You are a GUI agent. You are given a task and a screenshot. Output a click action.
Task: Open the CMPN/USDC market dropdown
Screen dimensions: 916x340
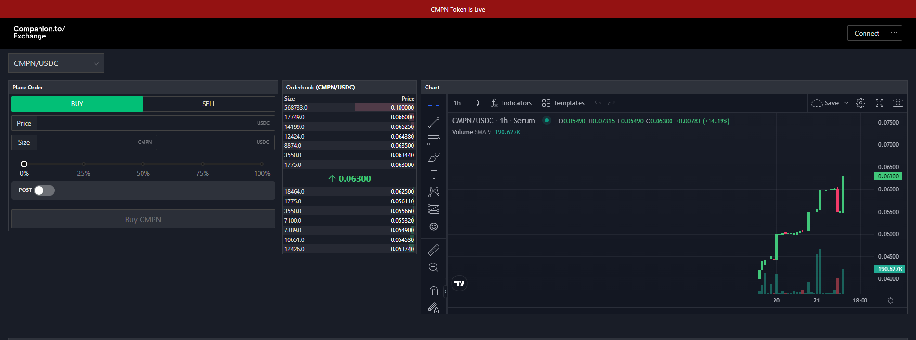(x=56, y=63)
